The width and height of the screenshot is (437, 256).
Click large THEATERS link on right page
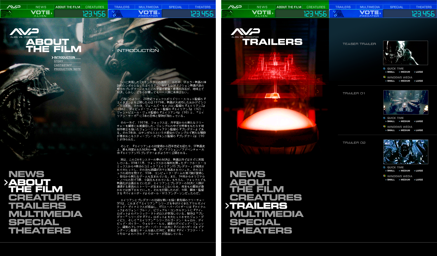[261, 230]
